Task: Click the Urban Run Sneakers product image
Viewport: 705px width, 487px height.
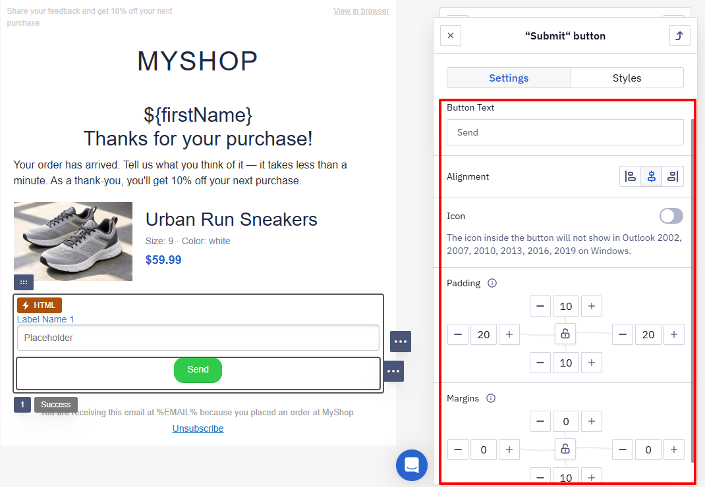Action: coord(73,242)
